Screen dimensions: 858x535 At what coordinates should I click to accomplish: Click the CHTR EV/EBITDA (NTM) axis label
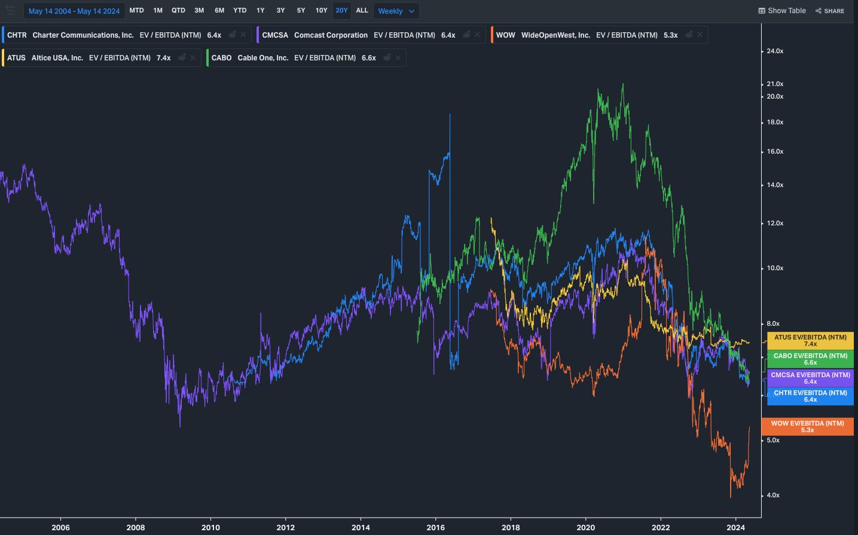pos(810,396)
